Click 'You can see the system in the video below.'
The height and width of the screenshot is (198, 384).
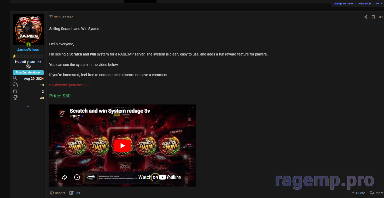click(84, 65)
